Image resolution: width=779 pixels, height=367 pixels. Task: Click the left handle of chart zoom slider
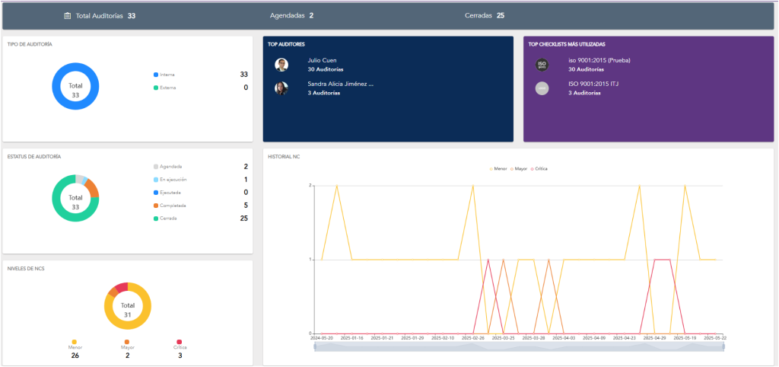[315, 346]
